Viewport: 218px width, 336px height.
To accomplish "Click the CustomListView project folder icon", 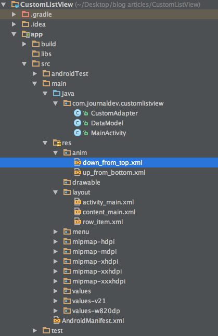I will point(15,5).
